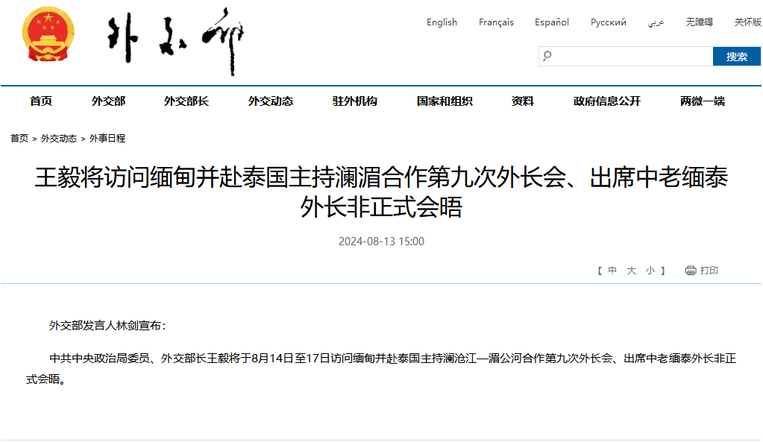Open 政府信息公开 navigation menu
This screenshot has width=763, height=442.
[x=606, y=101]
